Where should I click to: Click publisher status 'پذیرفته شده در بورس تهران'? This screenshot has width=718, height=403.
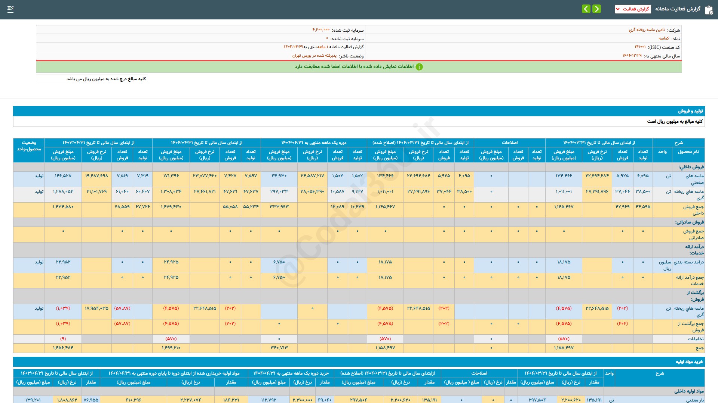314,56
